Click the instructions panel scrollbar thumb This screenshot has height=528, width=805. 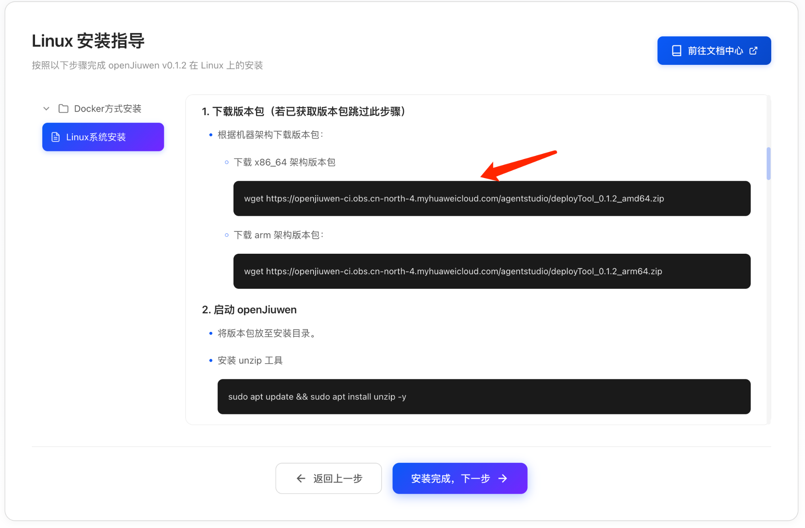[x=768, y=164]
